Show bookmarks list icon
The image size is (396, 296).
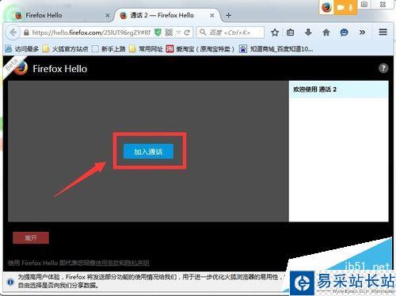tap(291, 32)
